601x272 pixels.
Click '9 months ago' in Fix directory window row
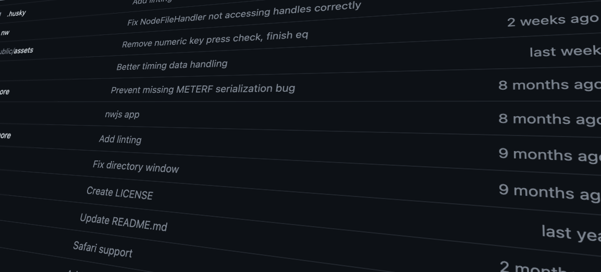point(549,191)
